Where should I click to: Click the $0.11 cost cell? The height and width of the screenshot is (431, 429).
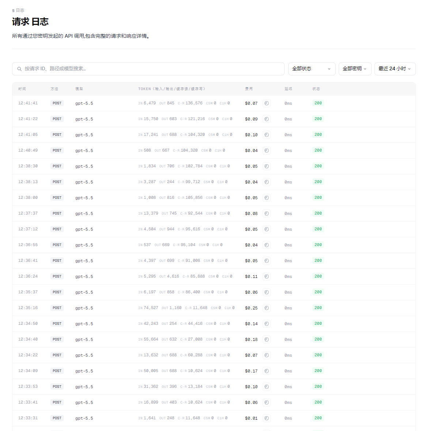pos(251,276)
